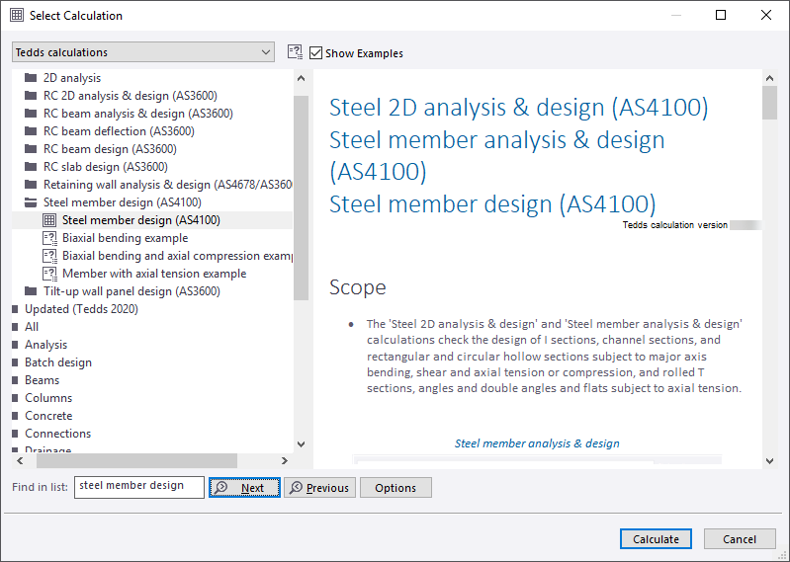Collapse the open Steel member design folder icon
Image resolution: width=790 pixels, height=562 pixels.
(31, 202)
